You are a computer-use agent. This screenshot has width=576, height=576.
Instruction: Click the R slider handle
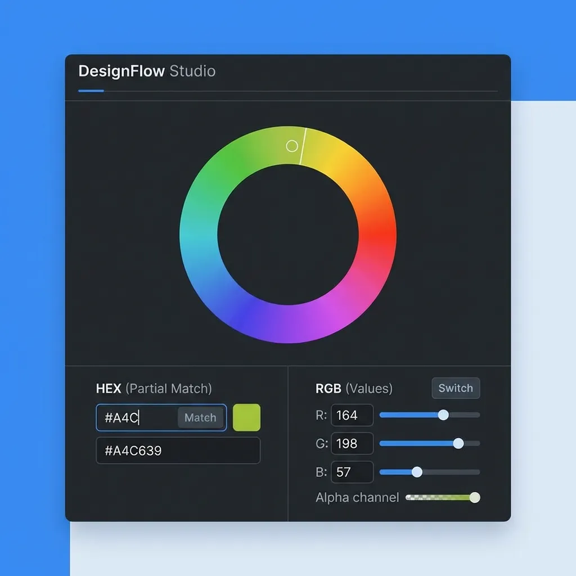coord(443,415)
